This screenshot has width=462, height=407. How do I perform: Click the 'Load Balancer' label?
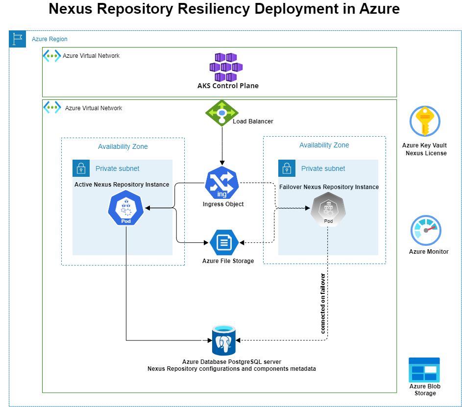click(x=253, y=121)
